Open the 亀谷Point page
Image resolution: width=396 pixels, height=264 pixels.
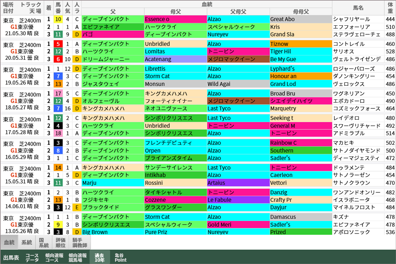click(x=121, y=258)
